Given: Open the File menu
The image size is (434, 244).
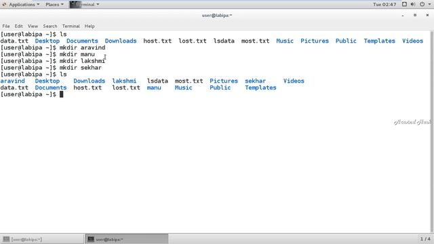Looking at the screenshot, I should pyautogui.click(x=6, y=26).
